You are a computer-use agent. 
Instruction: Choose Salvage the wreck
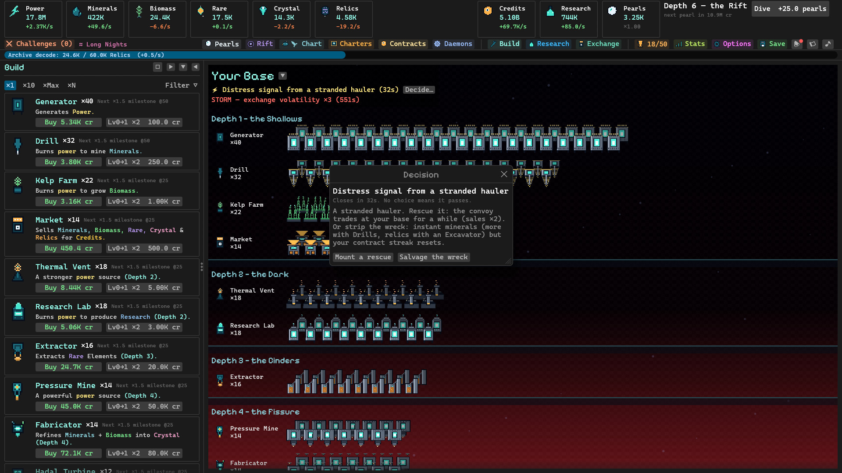434,257
